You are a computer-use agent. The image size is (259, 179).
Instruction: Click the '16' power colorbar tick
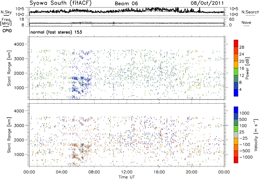point(242,68)
